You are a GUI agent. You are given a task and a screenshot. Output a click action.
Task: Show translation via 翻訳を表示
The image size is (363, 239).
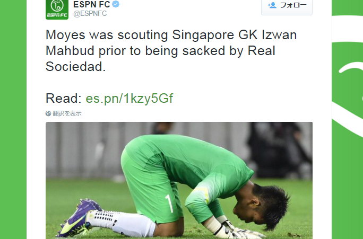(67, 113)
